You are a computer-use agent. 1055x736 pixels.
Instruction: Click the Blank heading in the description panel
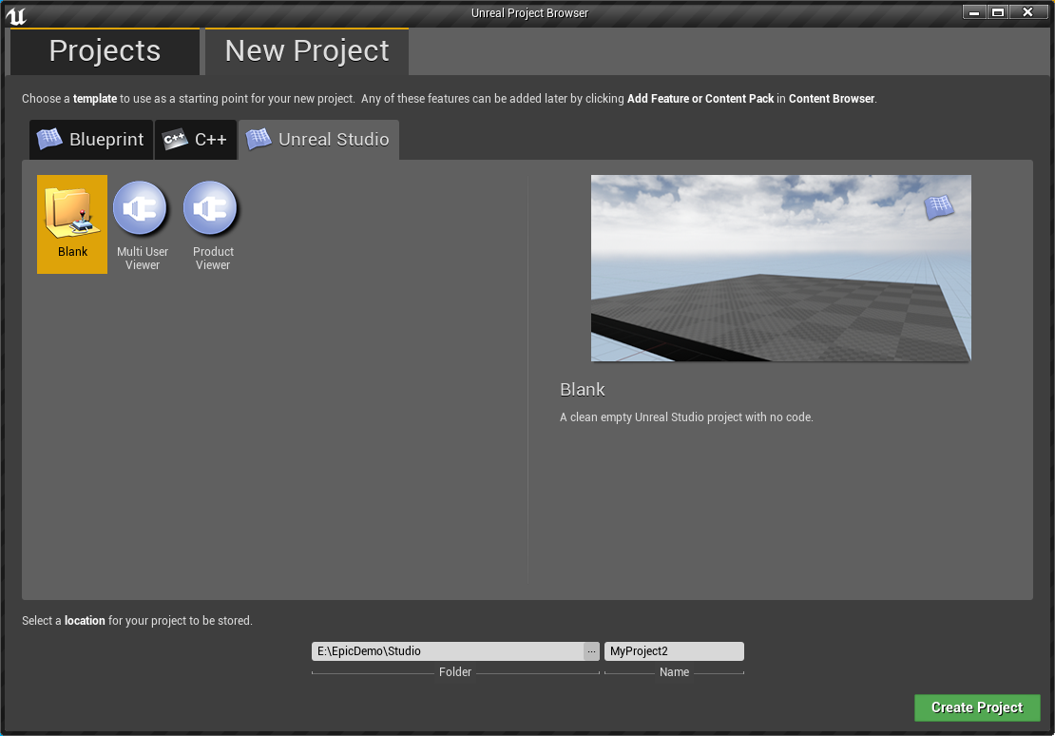(x=583, y=390)
